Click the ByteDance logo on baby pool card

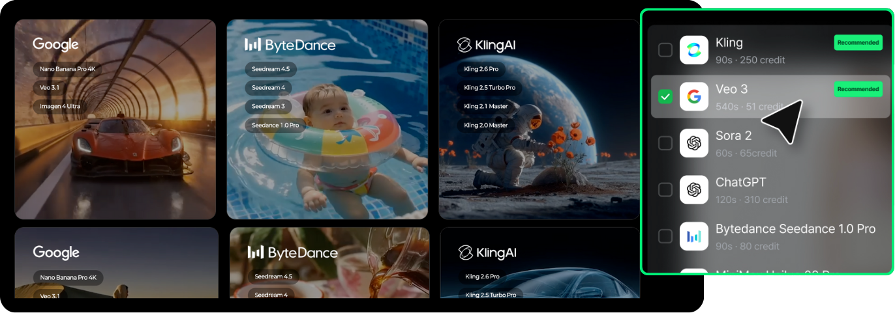tap(290, 45)
